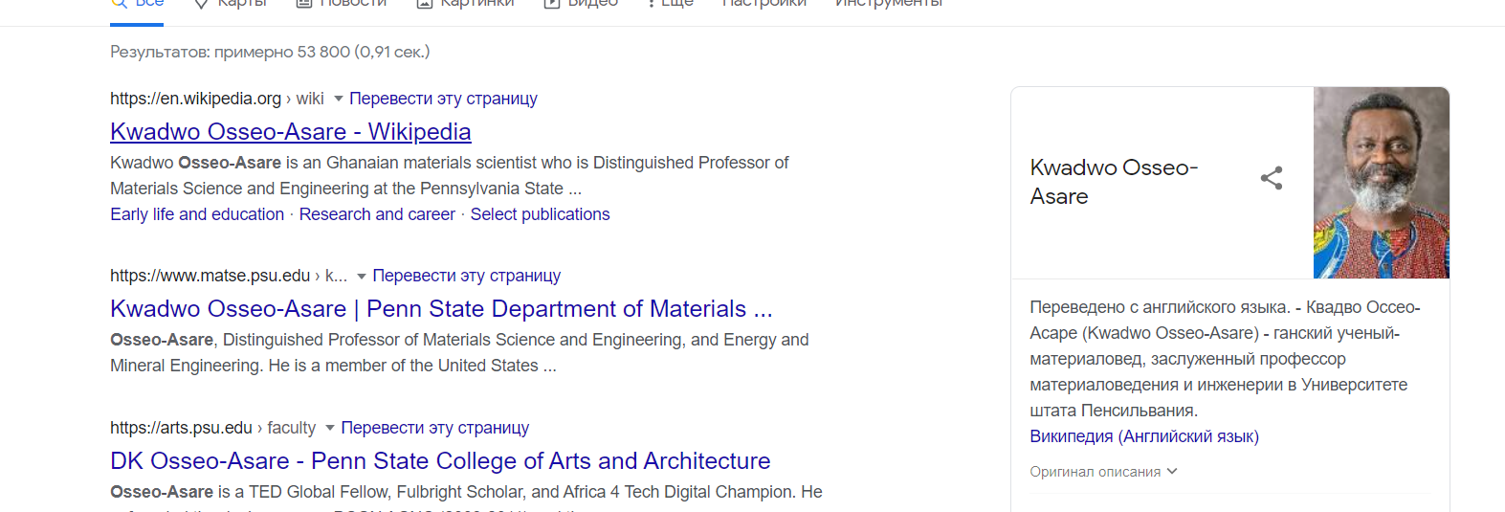
Task: Click the Все tab with magnifier icon
Action: (137, 3)
